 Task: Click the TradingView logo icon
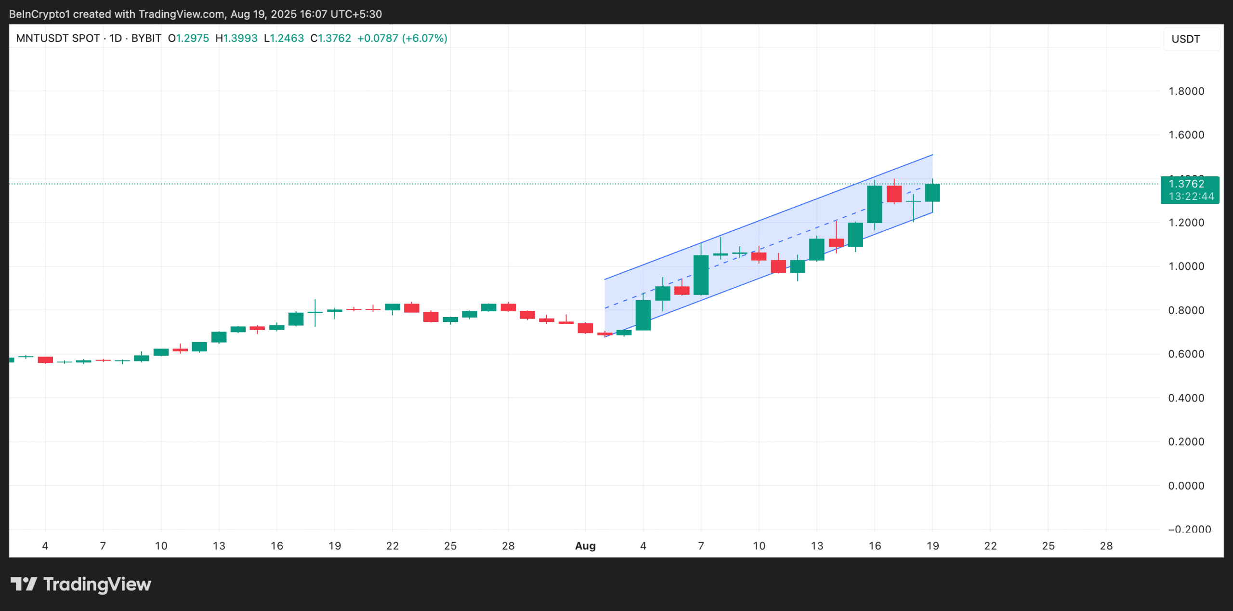pyautogui.click(x=23, y=584)
